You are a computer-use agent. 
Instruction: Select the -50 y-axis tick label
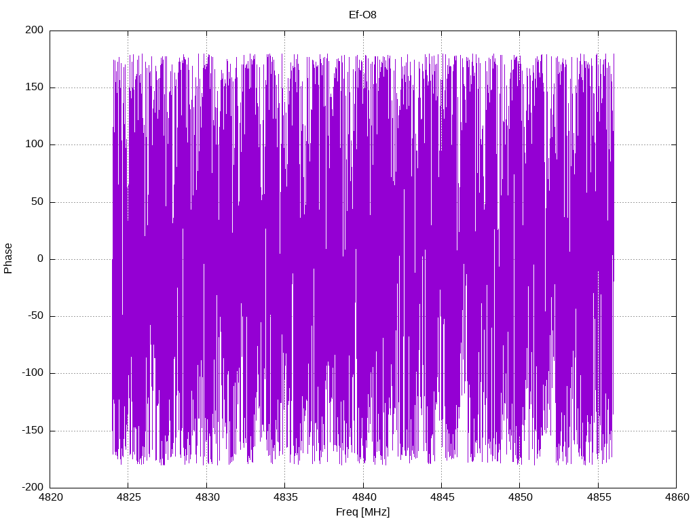[x=36, y=316]
